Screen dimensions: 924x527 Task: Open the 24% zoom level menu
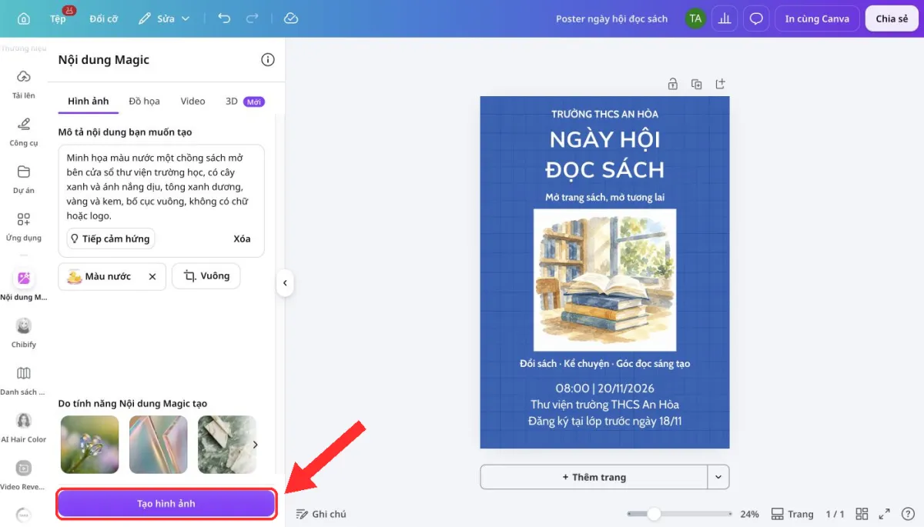pos(749,514)
